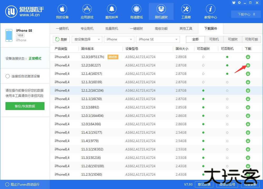This screenshot has width=263, height=189.
Task: Download firmware 12.2(16E227) marked by the red arrow
Action: pyautogui.click(x=248, y=65)
